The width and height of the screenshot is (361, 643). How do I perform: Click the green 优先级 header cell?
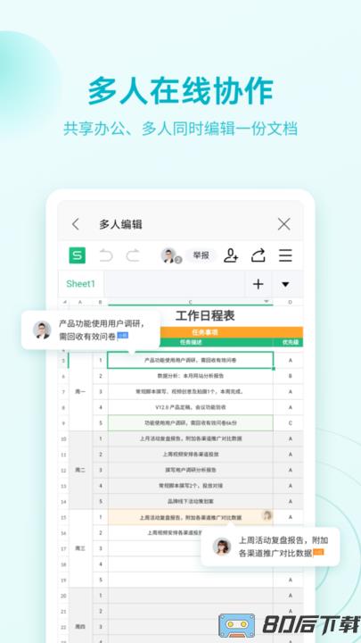(x=291, y=342)
